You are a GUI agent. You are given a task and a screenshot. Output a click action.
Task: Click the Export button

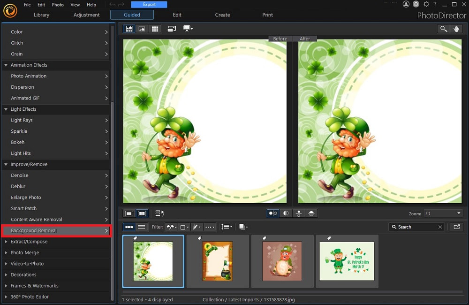pos(149,4)
